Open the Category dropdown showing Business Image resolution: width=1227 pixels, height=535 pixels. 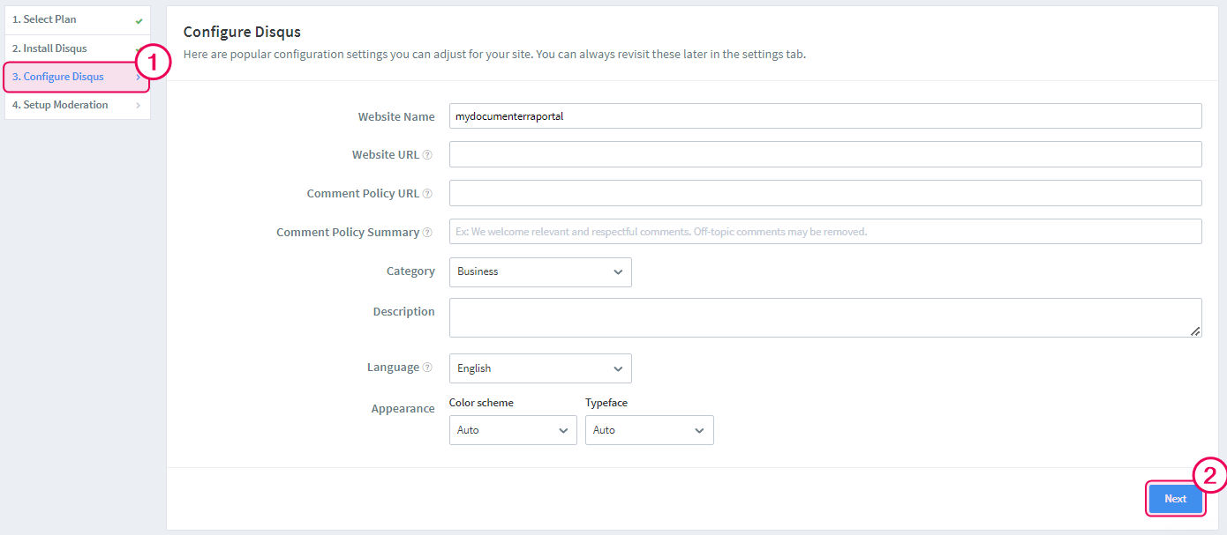540,272
